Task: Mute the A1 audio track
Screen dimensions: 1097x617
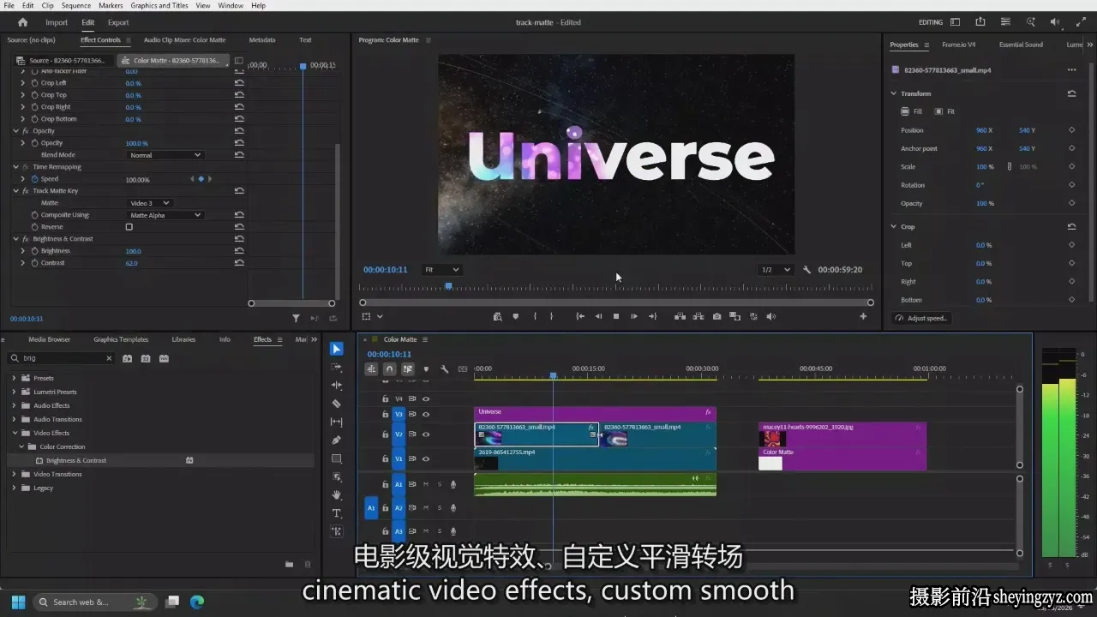Action: (426, 484)
